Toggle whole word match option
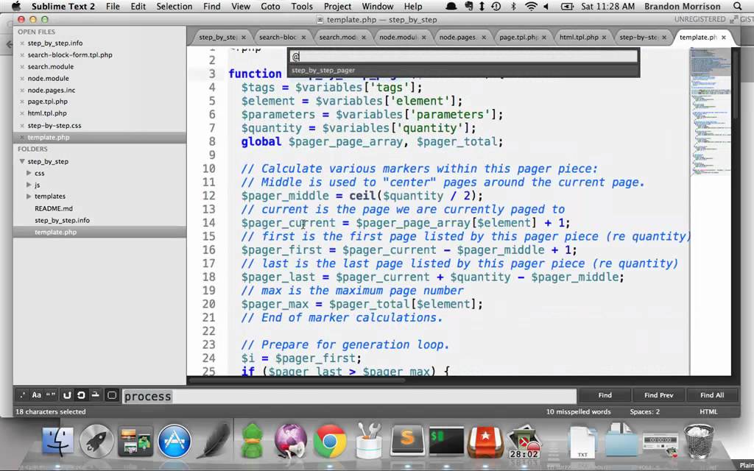 tap(51, 395)
